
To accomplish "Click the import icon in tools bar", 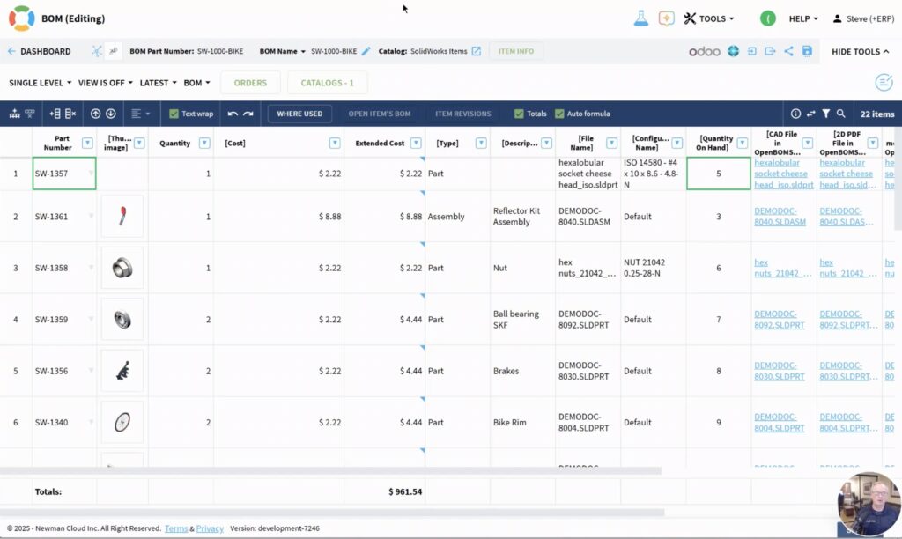I will (752, 51).
